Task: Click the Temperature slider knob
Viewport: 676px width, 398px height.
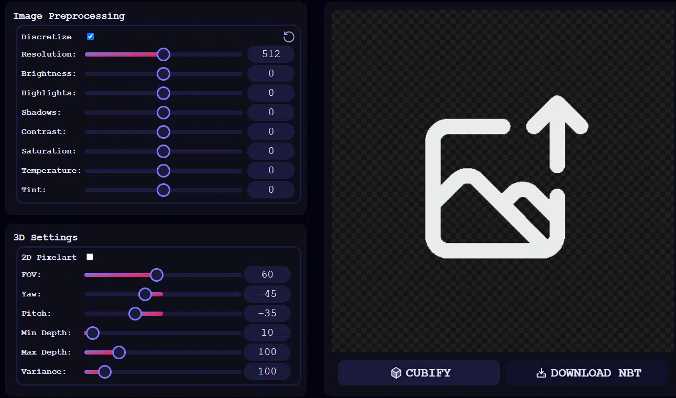Action: 163,171
